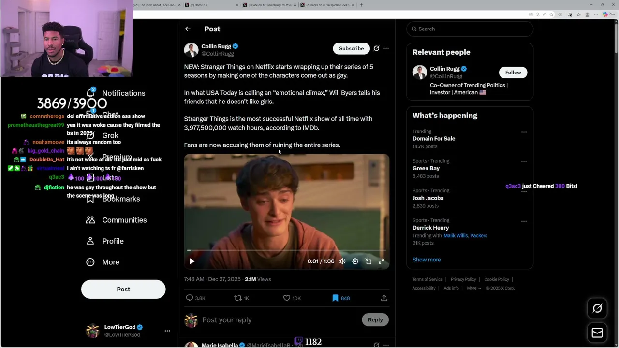Toggle the bookmark showing 848
Viewport: 619px width, 348px height.
pyautogui.click(x=335, y=298)
